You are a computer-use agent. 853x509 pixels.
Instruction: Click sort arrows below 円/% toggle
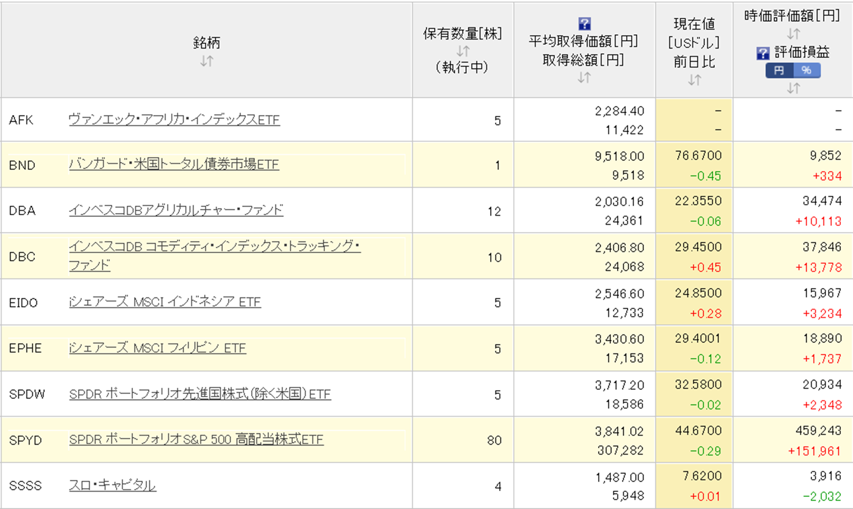793,88
